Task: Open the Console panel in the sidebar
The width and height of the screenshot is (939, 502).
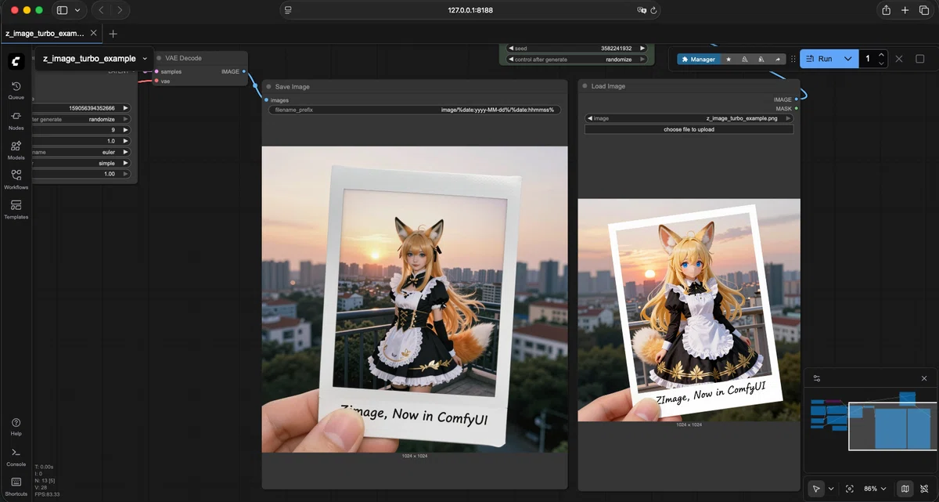Action: [x=16, y=456]
